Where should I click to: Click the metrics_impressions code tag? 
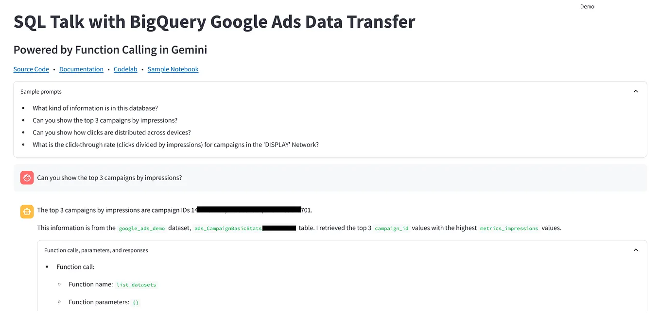pos(509,228)
